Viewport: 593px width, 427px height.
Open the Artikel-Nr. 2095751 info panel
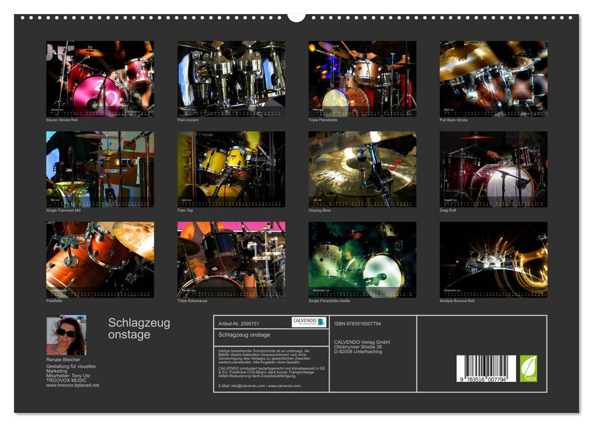coord(240,323)
